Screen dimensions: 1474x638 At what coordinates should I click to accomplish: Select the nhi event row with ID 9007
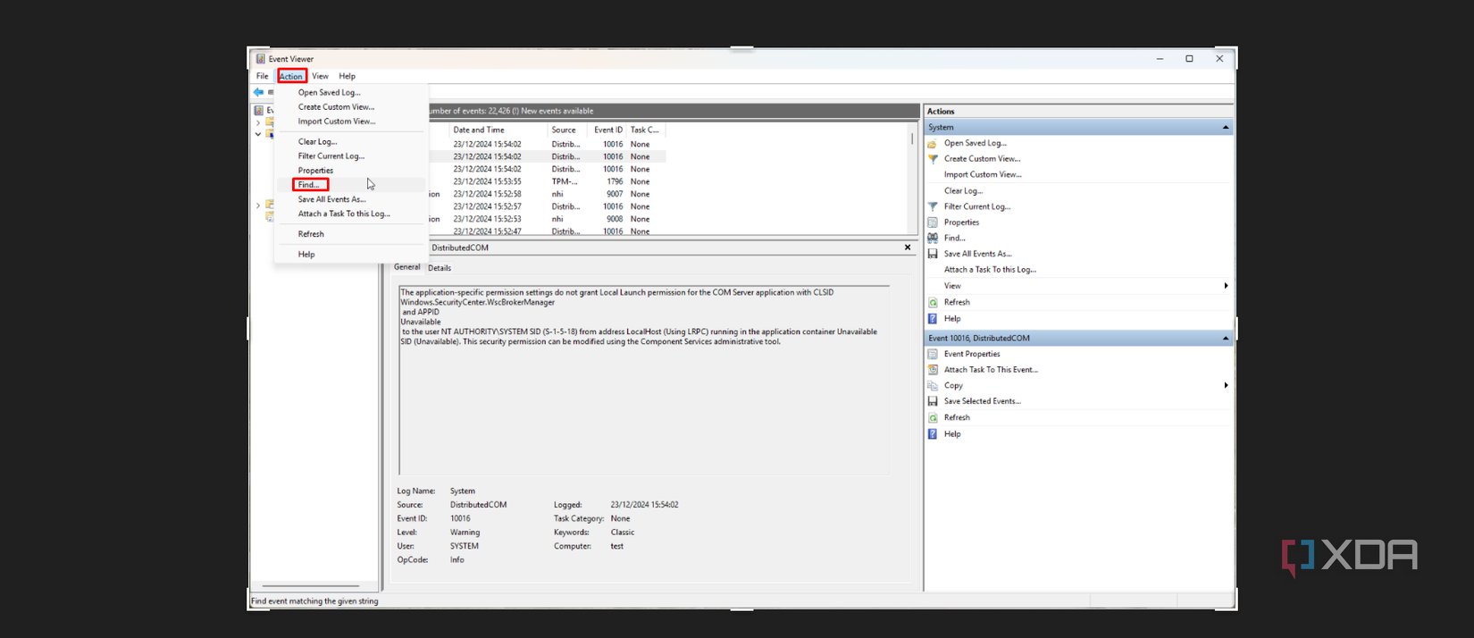(x=547, y=194)
